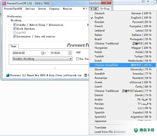Select Danish Dansk language

(x=122, y=95)
